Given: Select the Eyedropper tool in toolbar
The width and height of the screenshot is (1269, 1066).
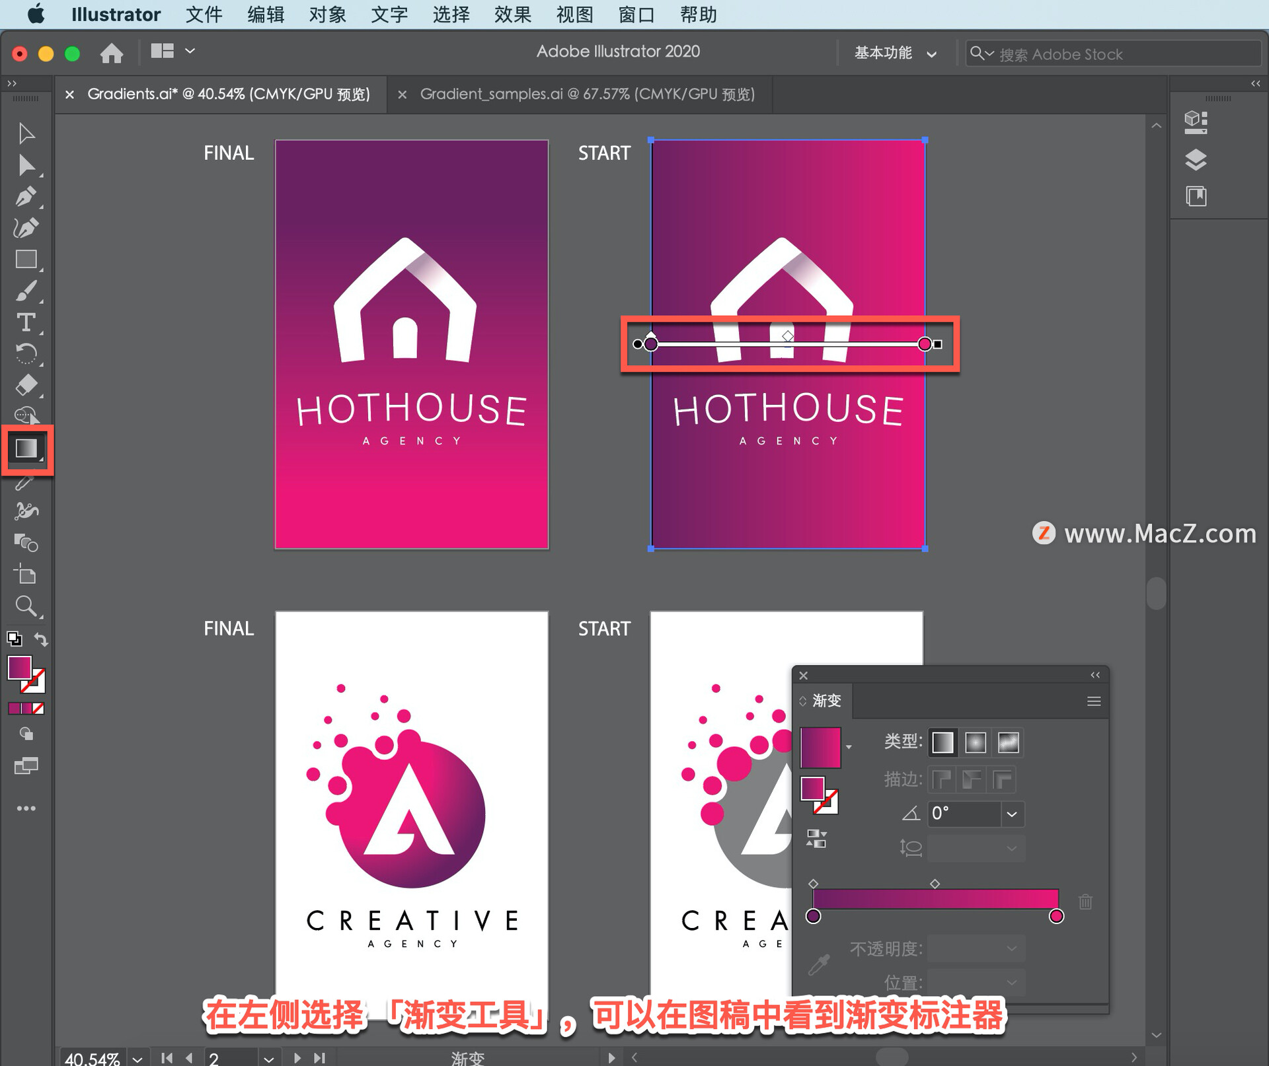Looking at the screenshot, I should point(25,483).
